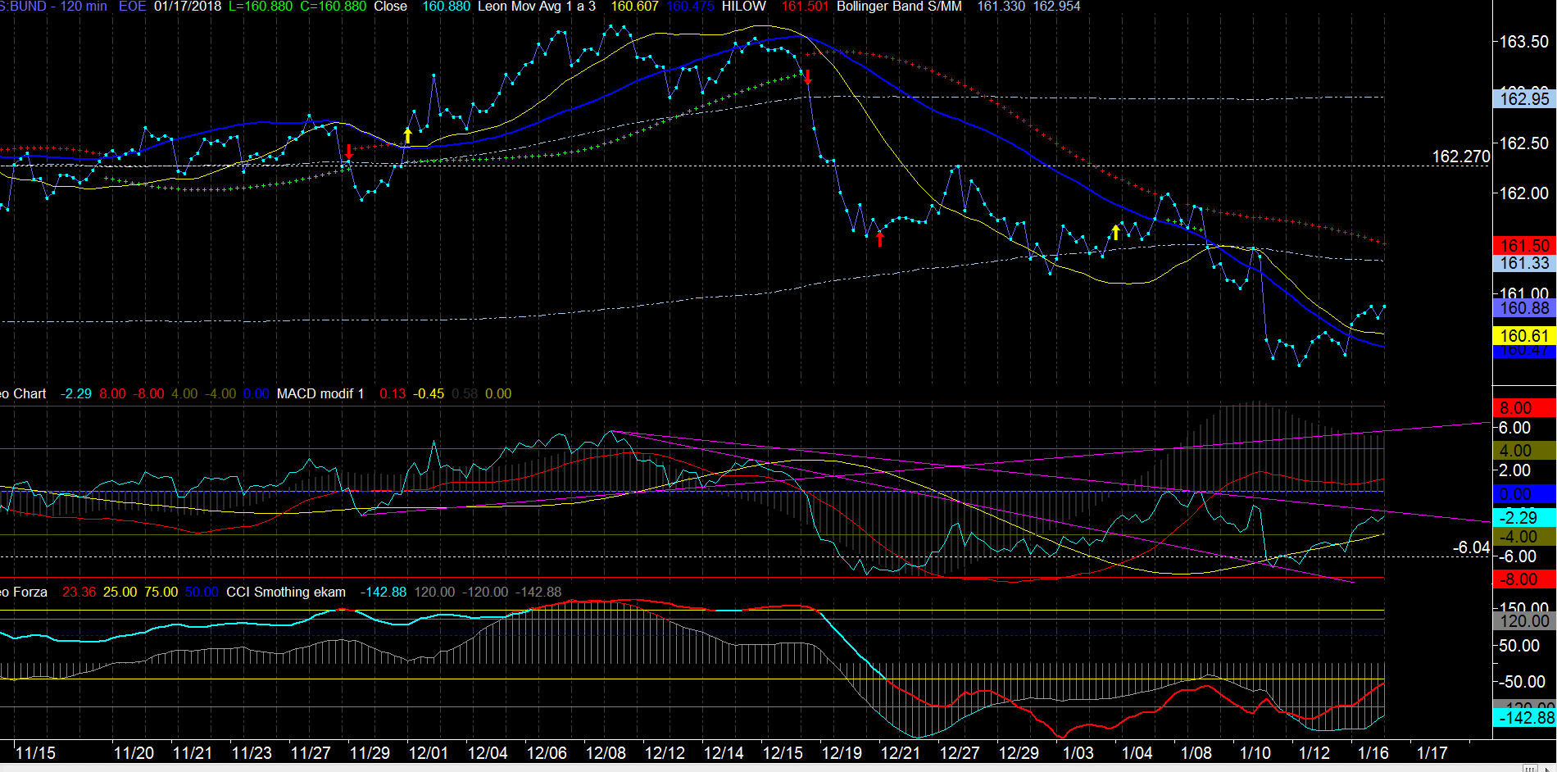Select the Bollinger Band S/MM indicator label
This screenshot has width=1557, height=772.
tap(899, 7)
